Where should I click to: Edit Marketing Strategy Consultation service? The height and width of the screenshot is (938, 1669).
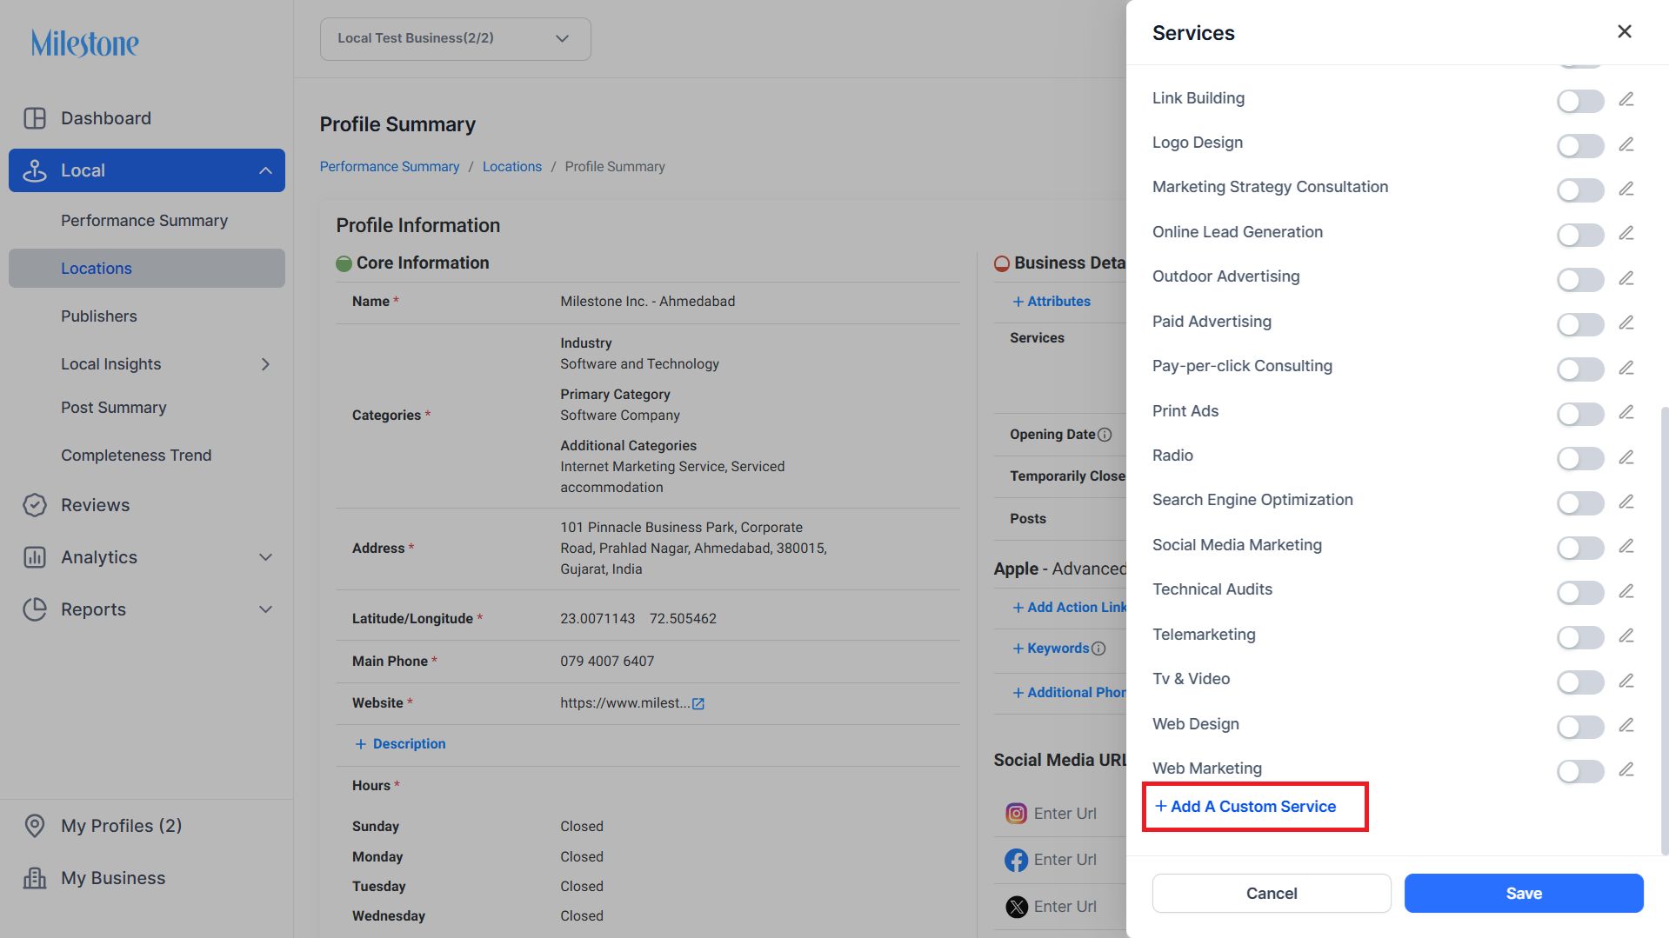(1626, 189)
